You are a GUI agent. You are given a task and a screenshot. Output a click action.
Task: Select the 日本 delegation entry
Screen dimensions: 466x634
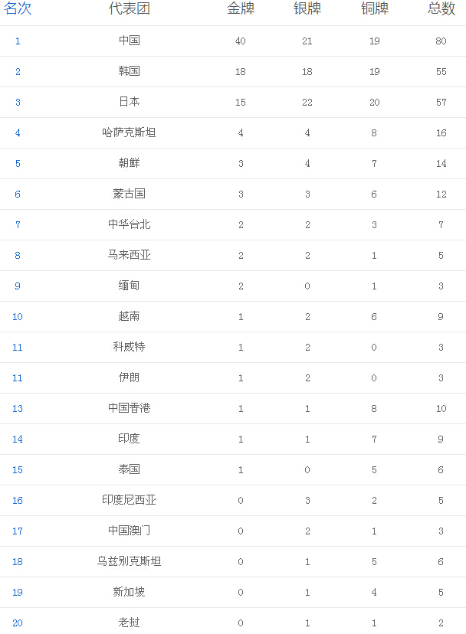click(129, 102)
